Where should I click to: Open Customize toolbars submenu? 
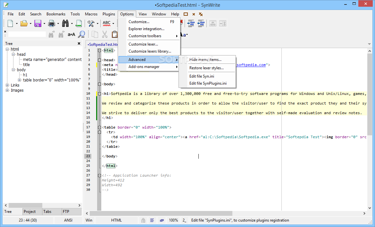(x=149, y=36)
